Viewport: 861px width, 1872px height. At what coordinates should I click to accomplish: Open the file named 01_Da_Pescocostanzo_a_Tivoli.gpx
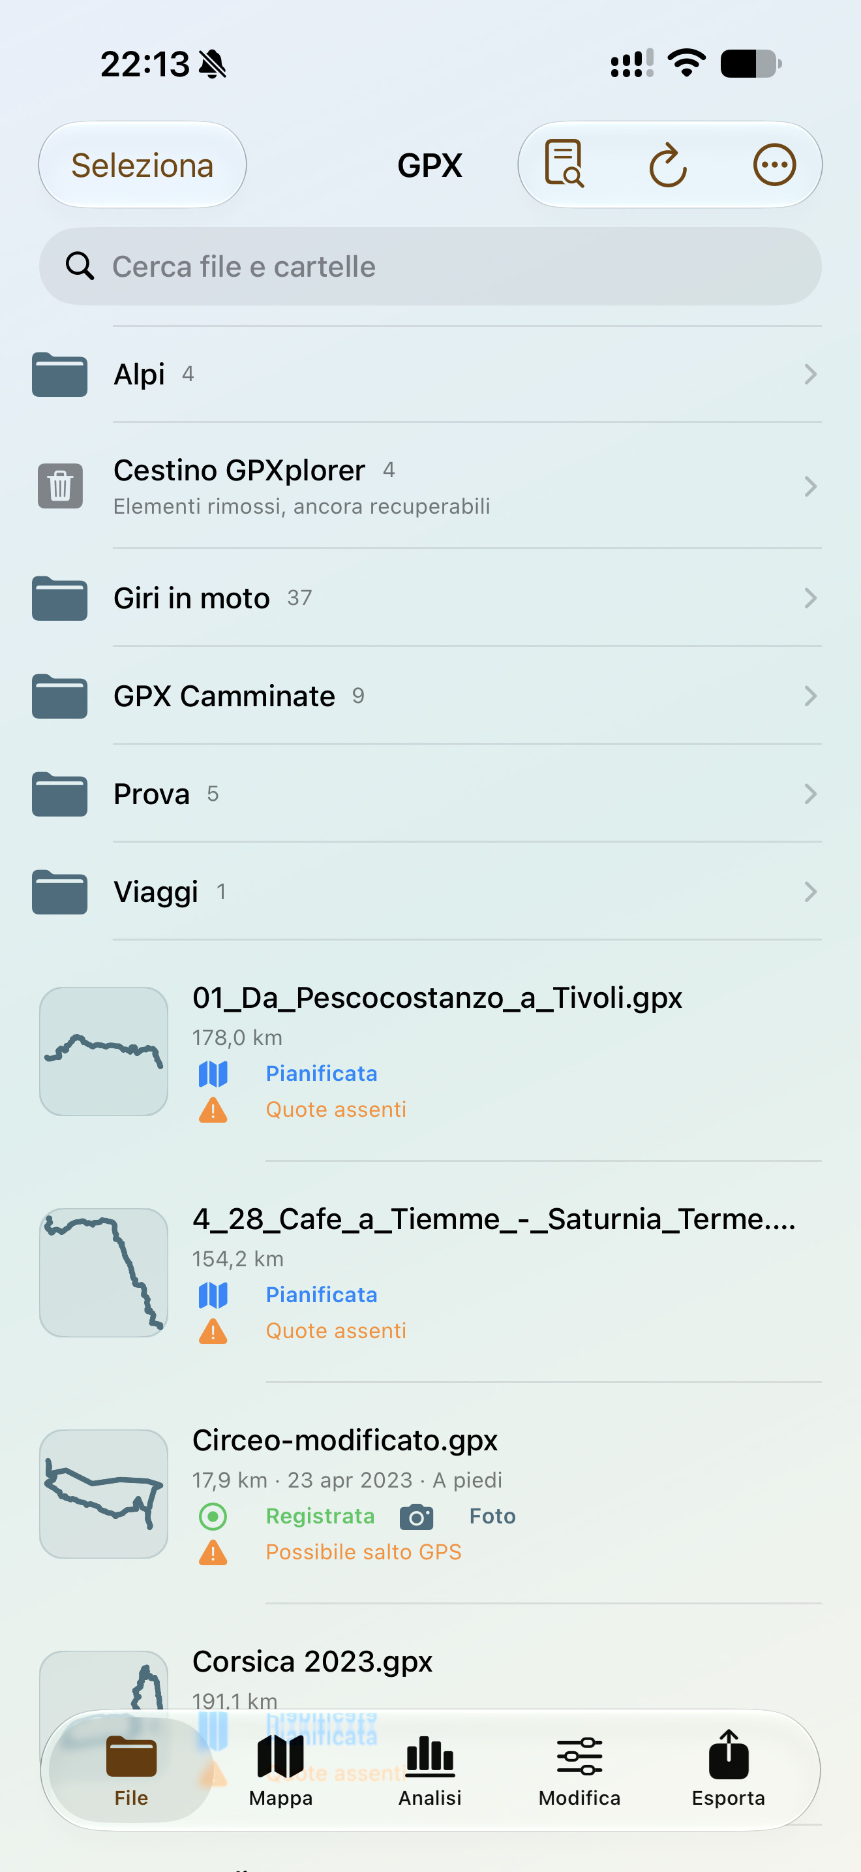click(437, 998)
